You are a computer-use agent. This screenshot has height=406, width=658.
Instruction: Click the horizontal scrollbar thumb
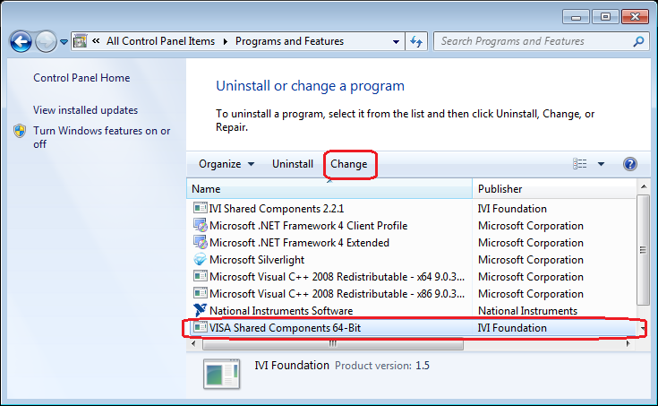333,344
